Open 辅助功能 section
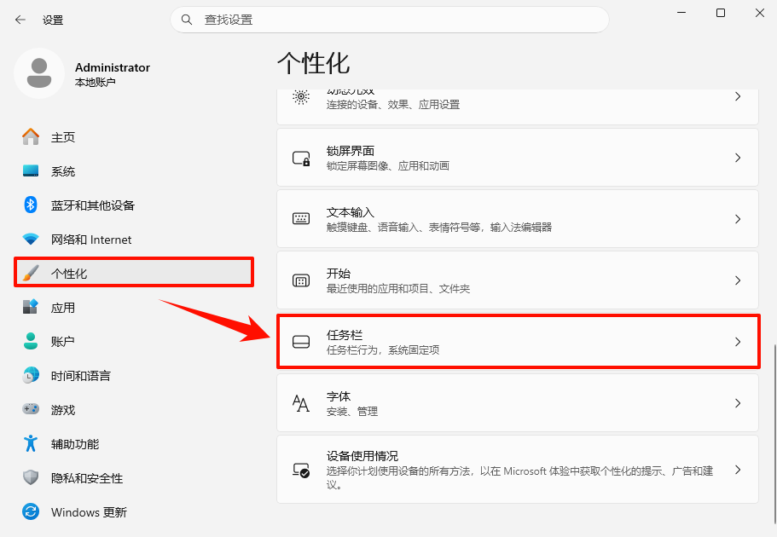This screenshot has width=777, height=537. (x=134, y=444)
